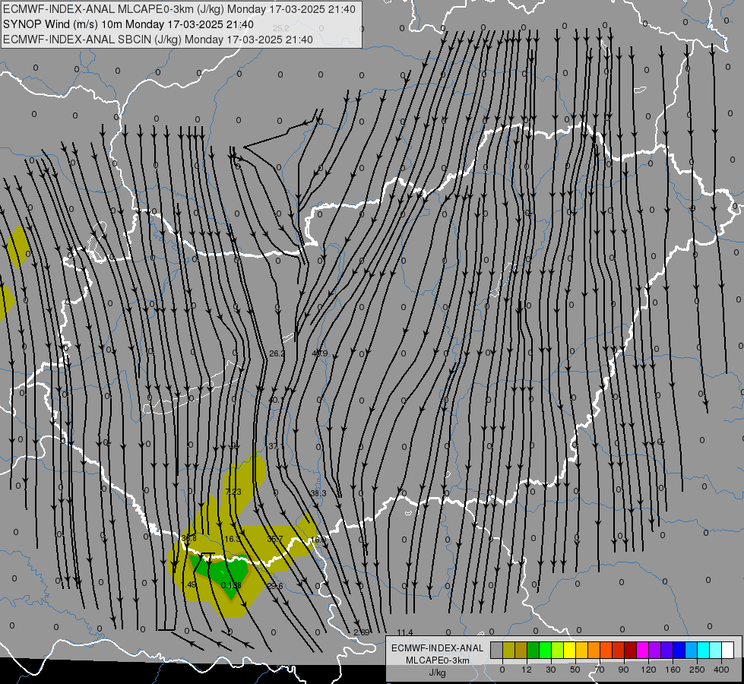Pick the dark maroon-red legend swatch

(x=631, y=650)
